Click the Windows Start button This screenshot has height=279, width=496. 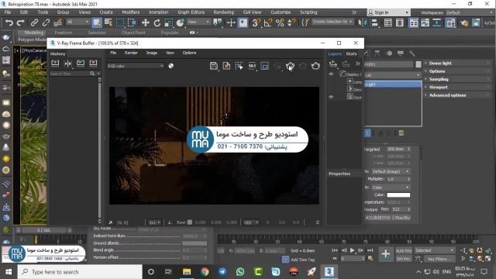9,272
